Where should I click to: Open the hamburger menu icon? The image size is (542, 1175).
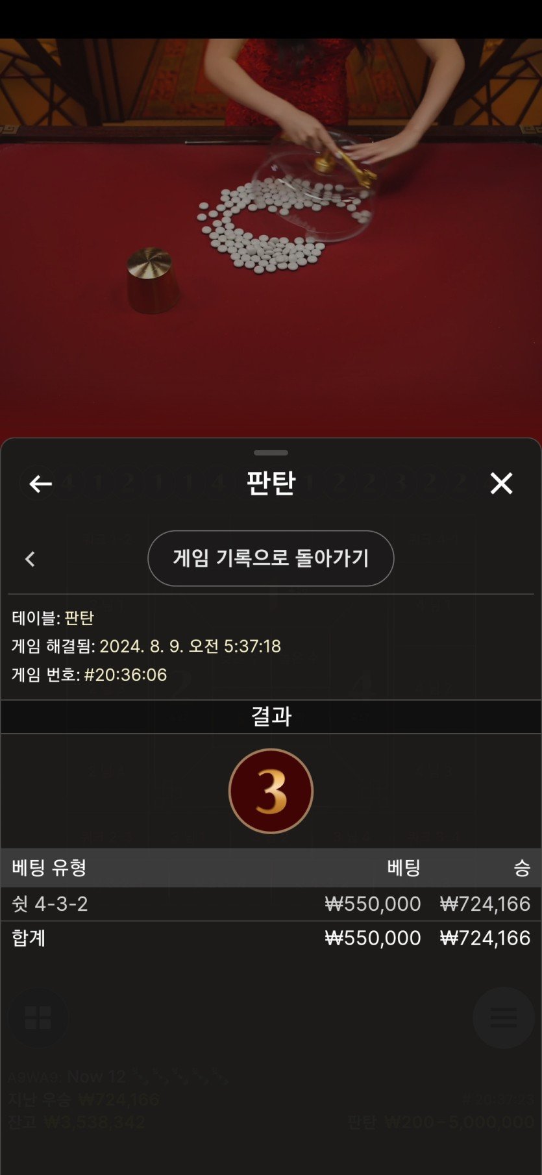coord(504,1017)
